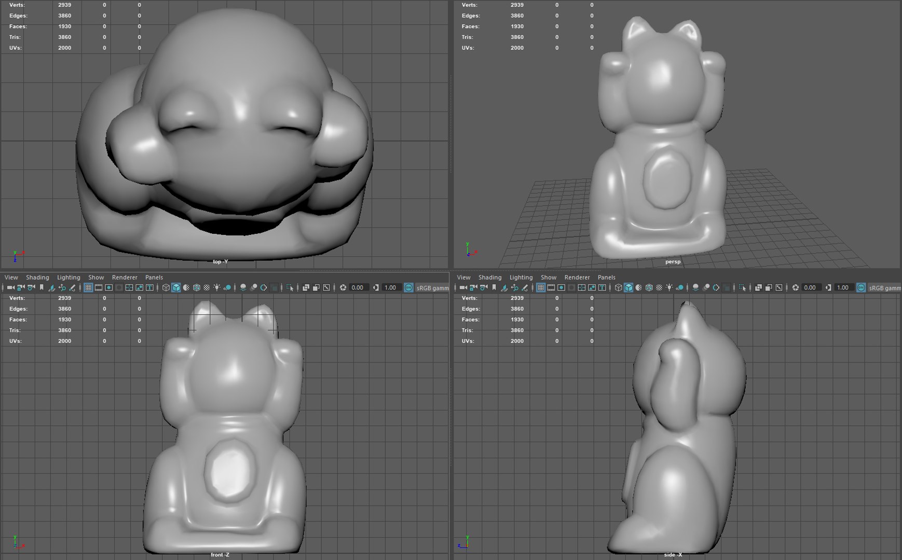Viewport: 902px width, 560px height.
Task: Open Panels menu in side -X panel
Action: (x=607, y=277)
